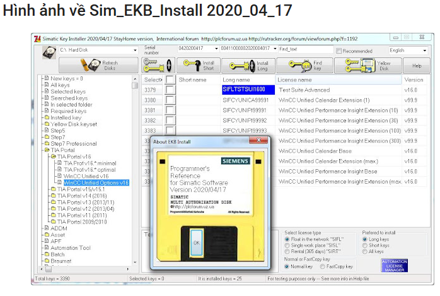Click the Select> column header

tap(153, 80)
